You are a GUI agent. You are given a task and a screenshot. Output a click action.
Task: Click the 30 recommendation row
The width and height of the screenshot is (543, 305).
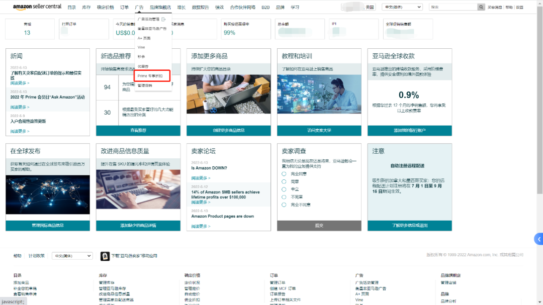pyautogui.click(x=138, y=113)
